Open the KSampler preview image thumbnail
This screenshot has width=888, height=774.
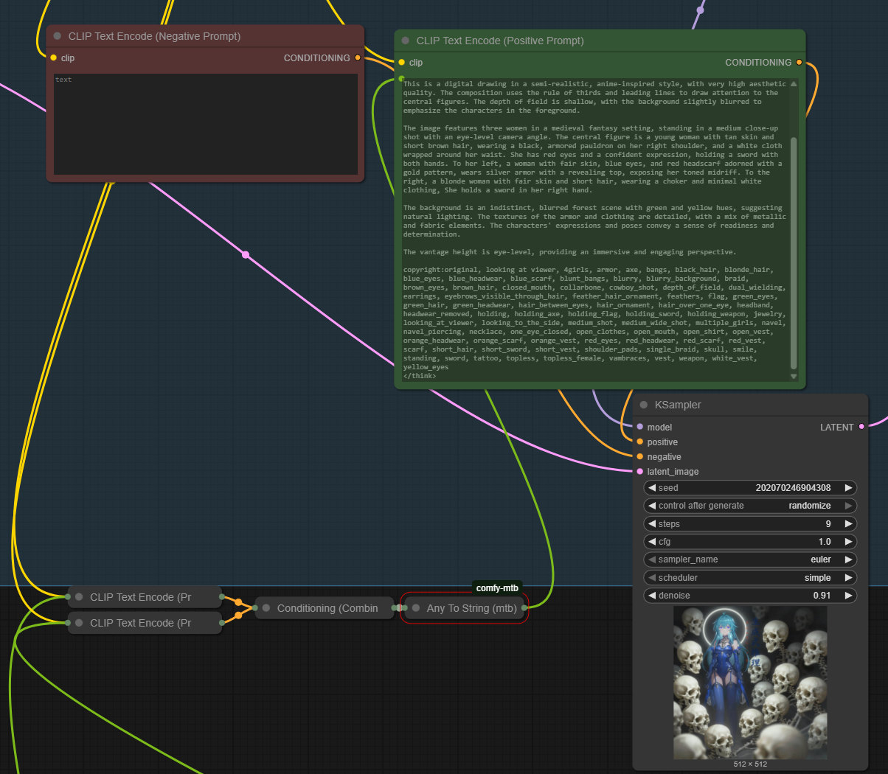click(750, 683)
